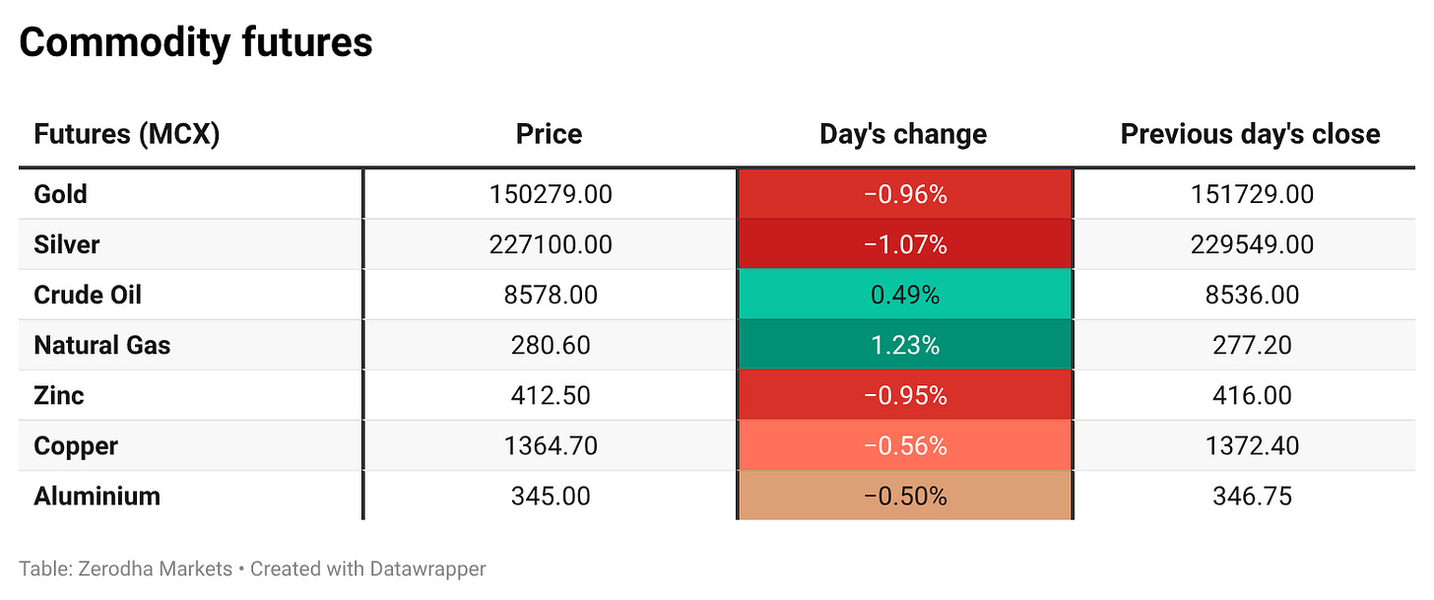Select the Natural Gas row label
This screenshot has width=1434, height=600.
pos(101,345)
